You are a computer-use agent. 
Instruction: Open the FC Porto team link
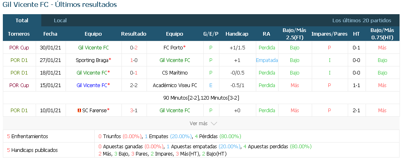pos(173,48)
